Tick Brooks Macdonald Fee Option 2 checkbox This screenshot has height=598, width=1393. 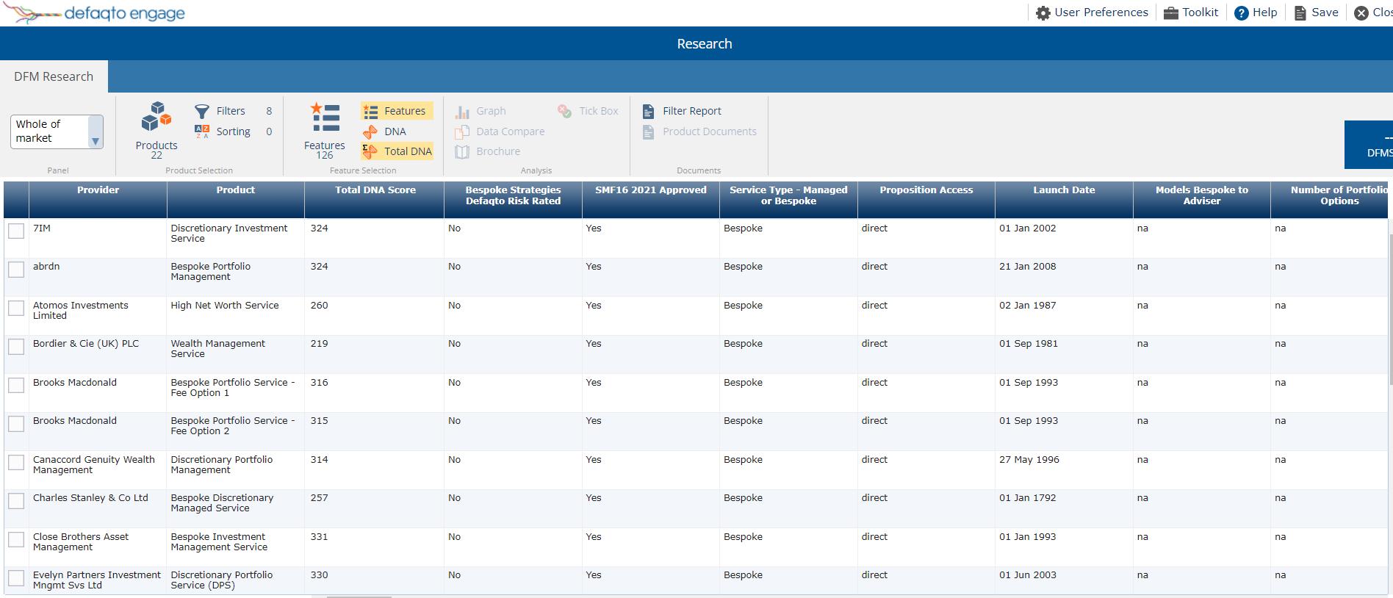coord(16,423)
